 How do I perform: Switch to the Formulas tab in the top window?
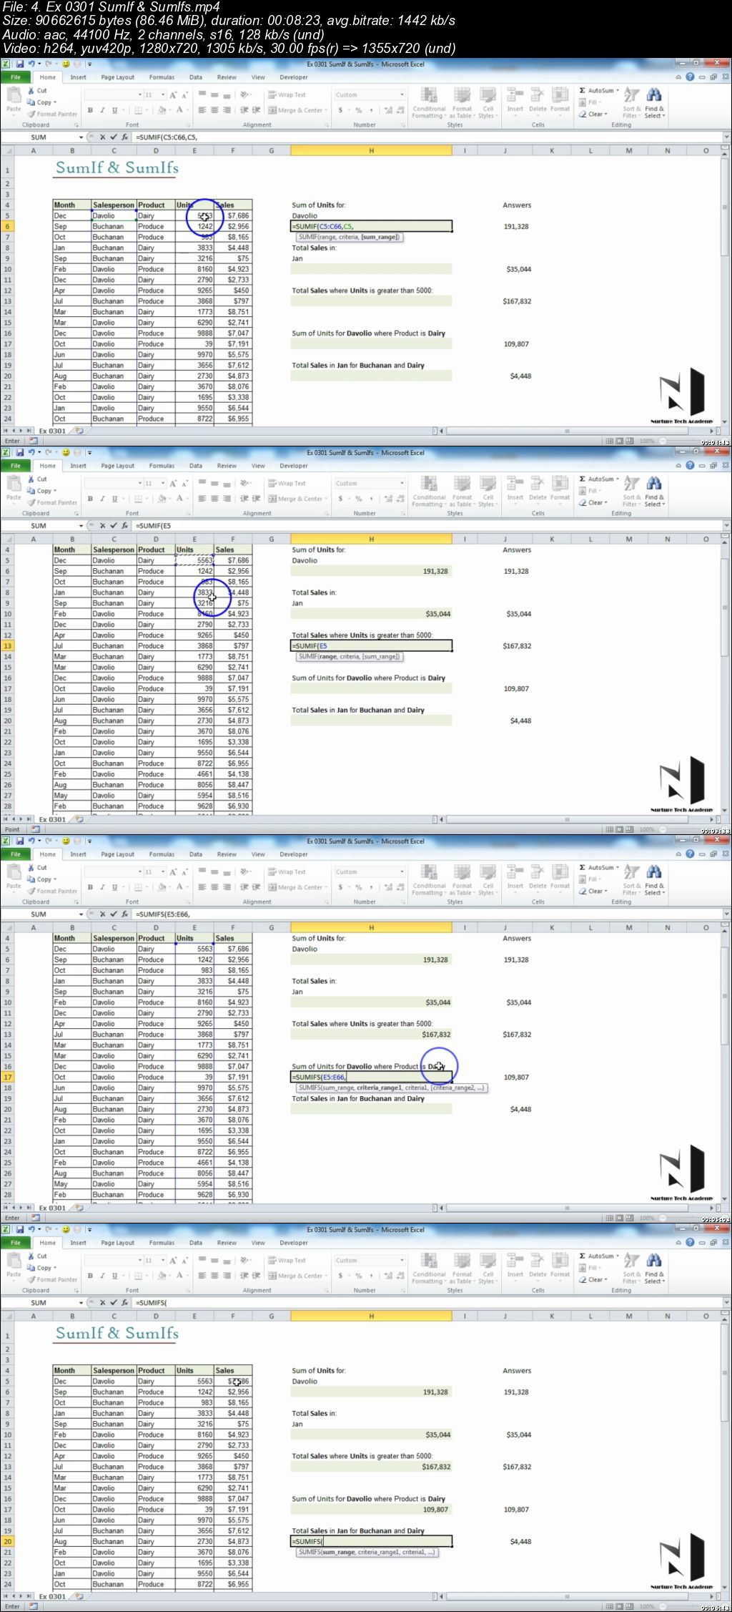162,77
